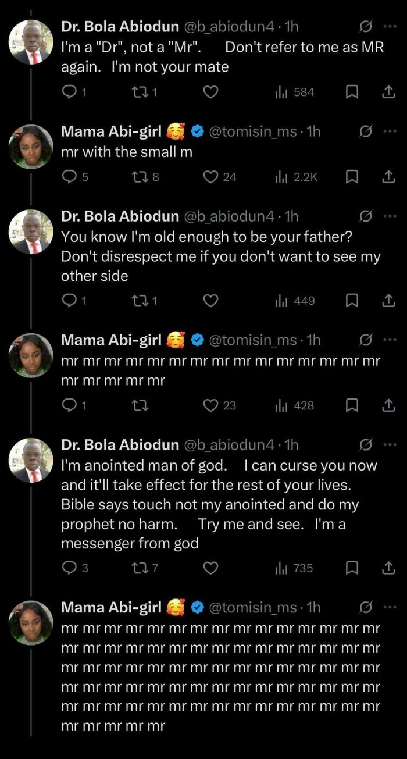The image size is (407, 759).
Task: Bookmark the 'anointed man of god' tweet
Action: (x=352, y=568)
